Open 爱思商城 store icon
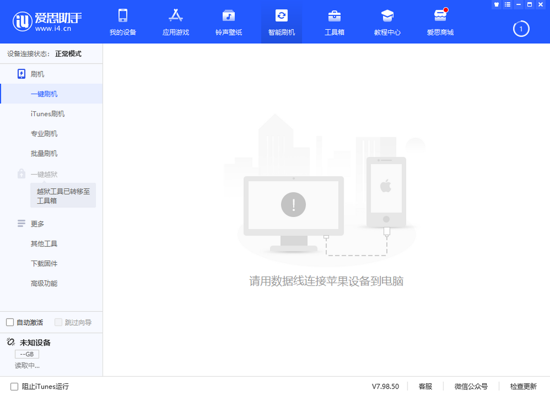Screen dimensions: 550x396 click(x=440, y=16)
